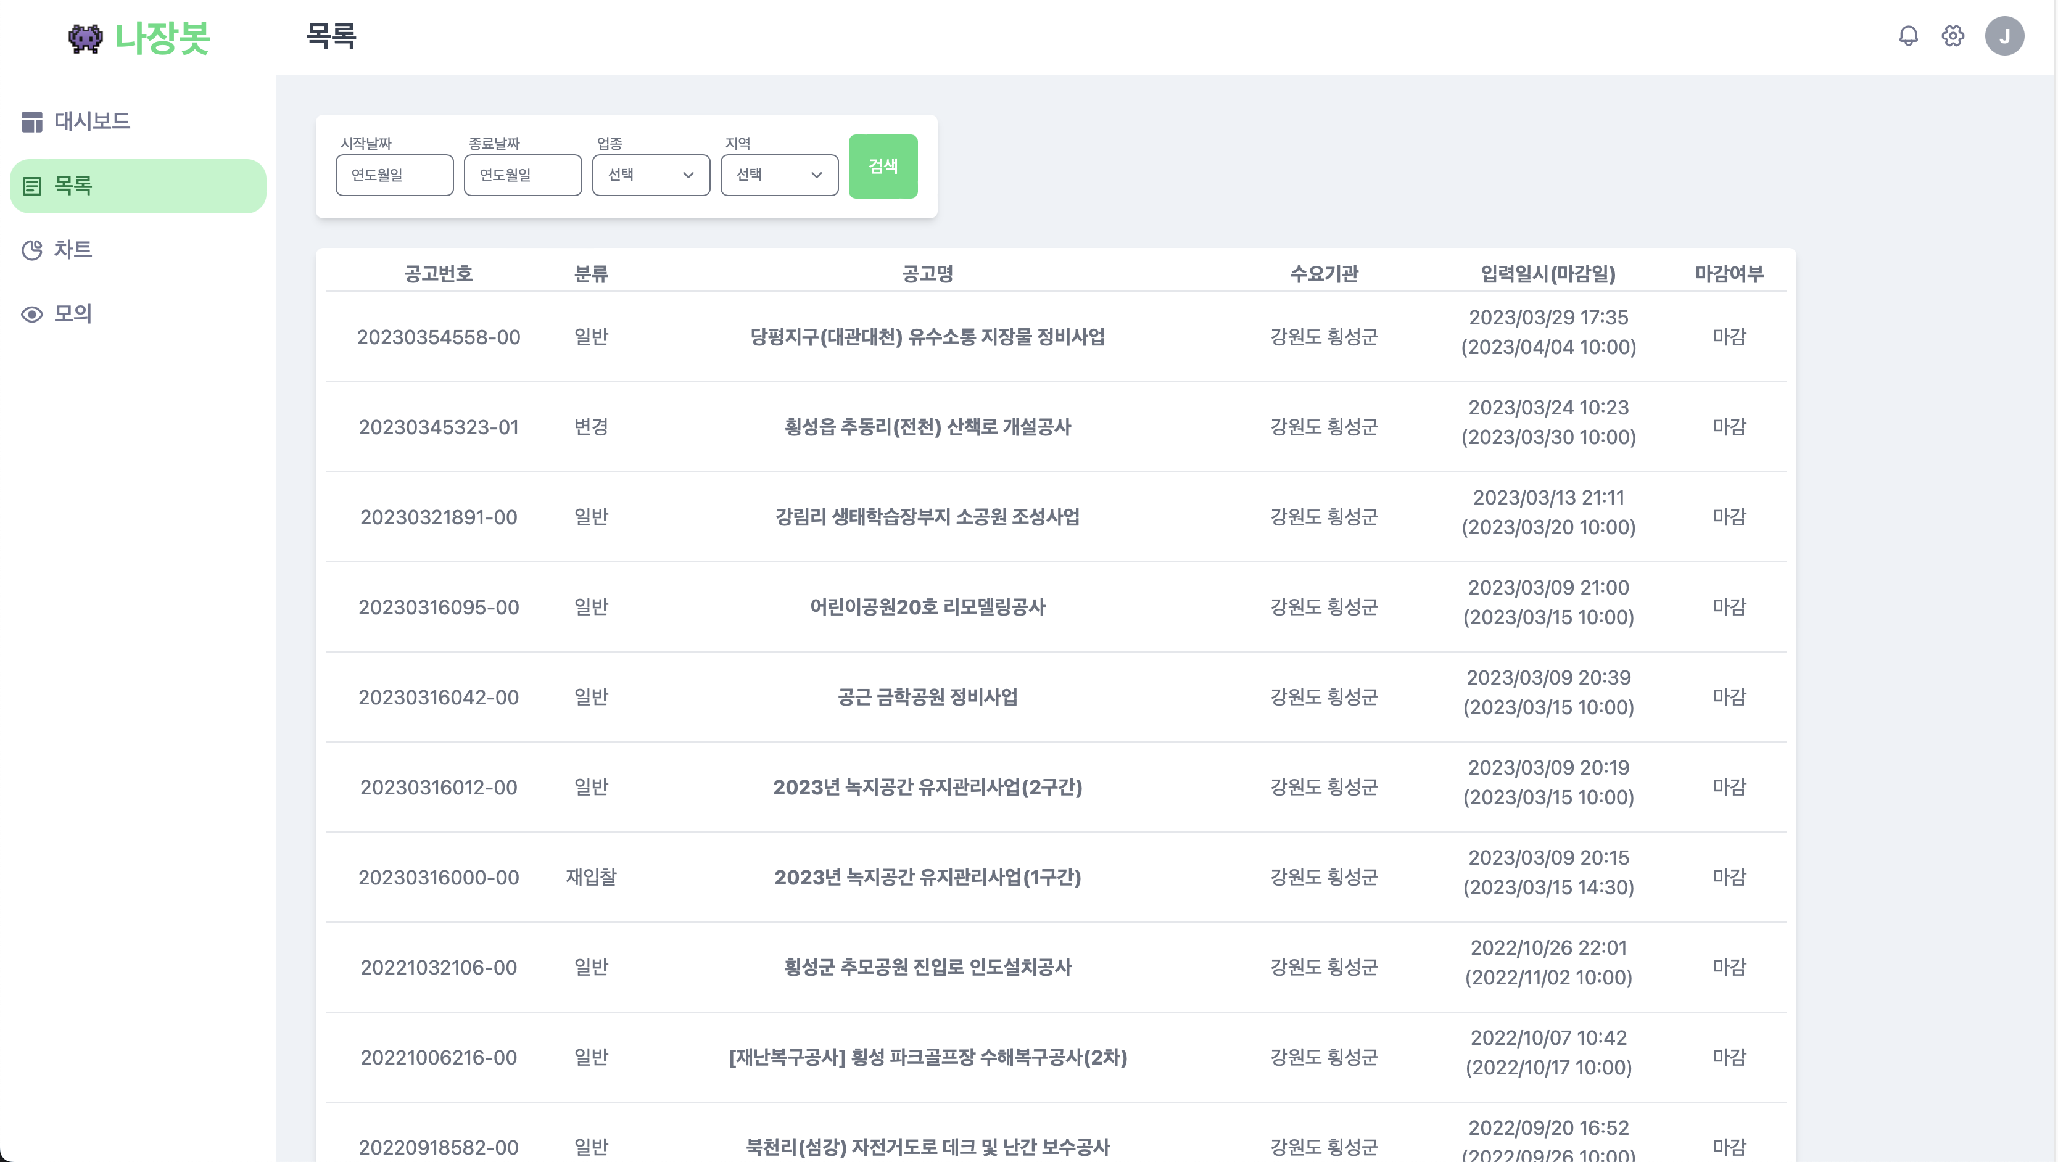Click the 차트 pie chart icon
The width and height of the screenshot is (2058, 1162).
click(x=32, y=250)
